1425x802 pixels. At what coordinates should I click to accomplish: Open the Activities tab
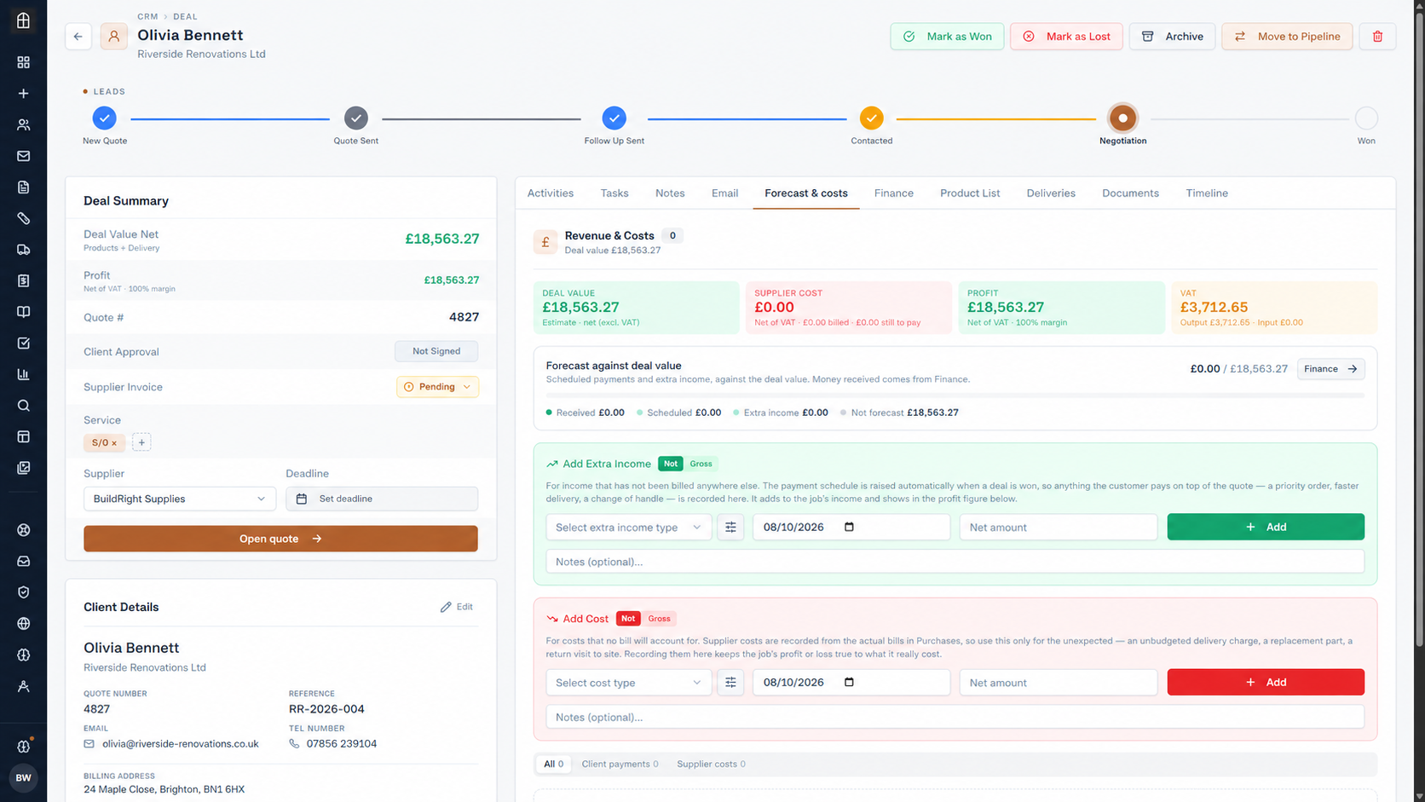(550, 193)
